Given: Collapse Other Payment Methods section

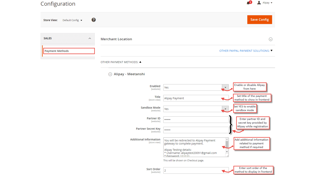Looking at the screenshot, I should (121, 62).
